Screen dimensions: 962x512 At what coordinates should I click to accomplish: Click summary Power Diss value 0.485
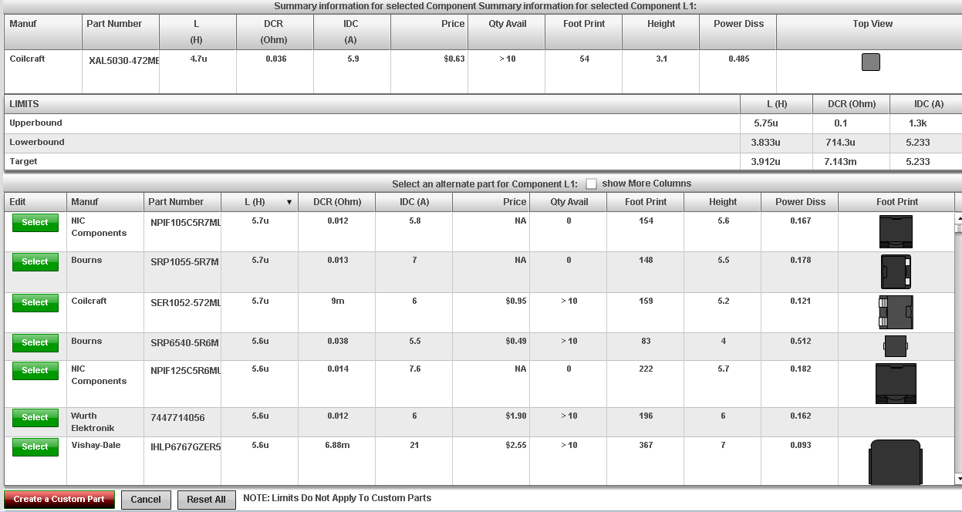pos(738,59)
